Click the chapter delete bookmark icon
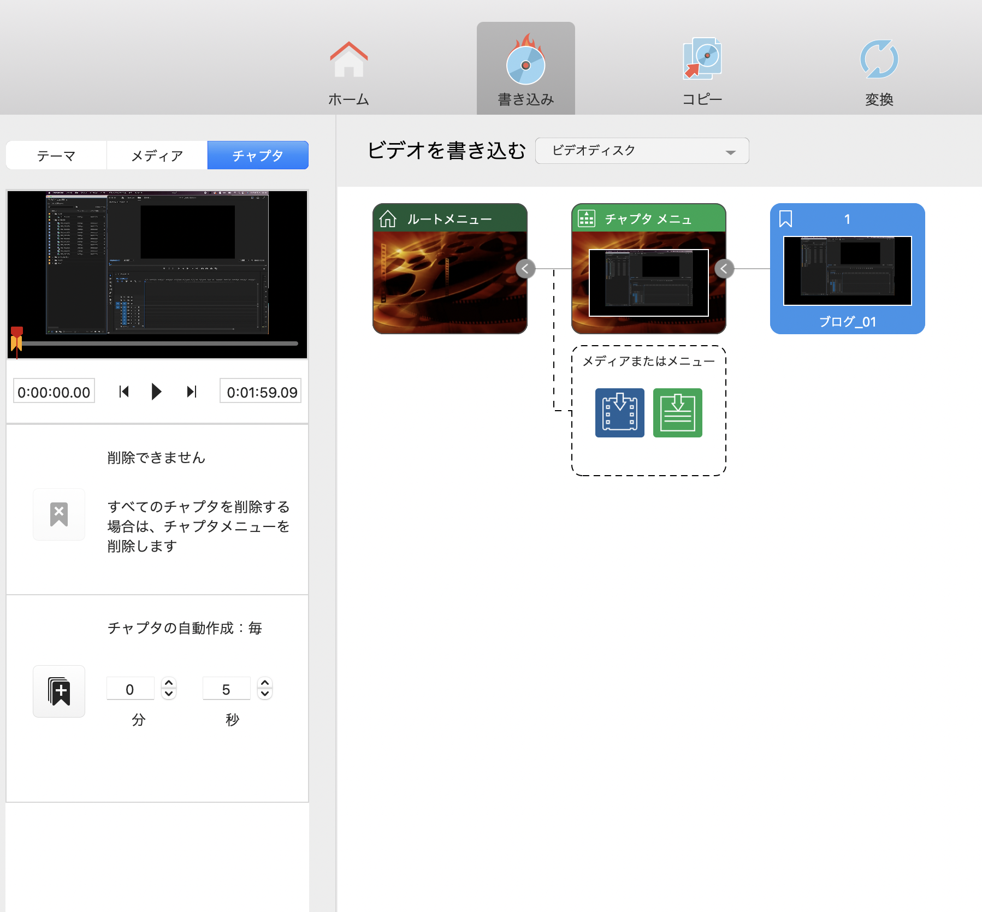Viewport: 982px width, 912px height. point(58,514)
